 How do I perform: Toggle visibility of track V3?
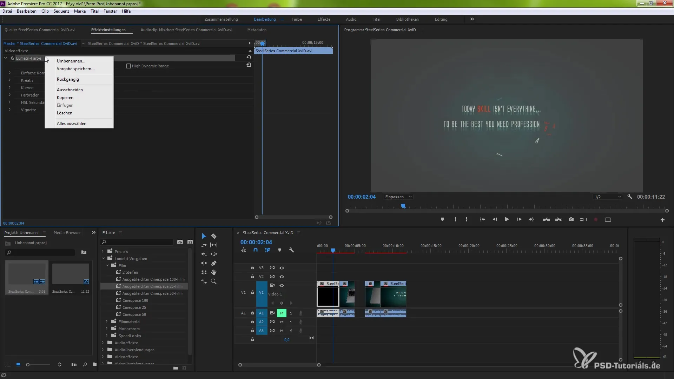pos(282,268)
